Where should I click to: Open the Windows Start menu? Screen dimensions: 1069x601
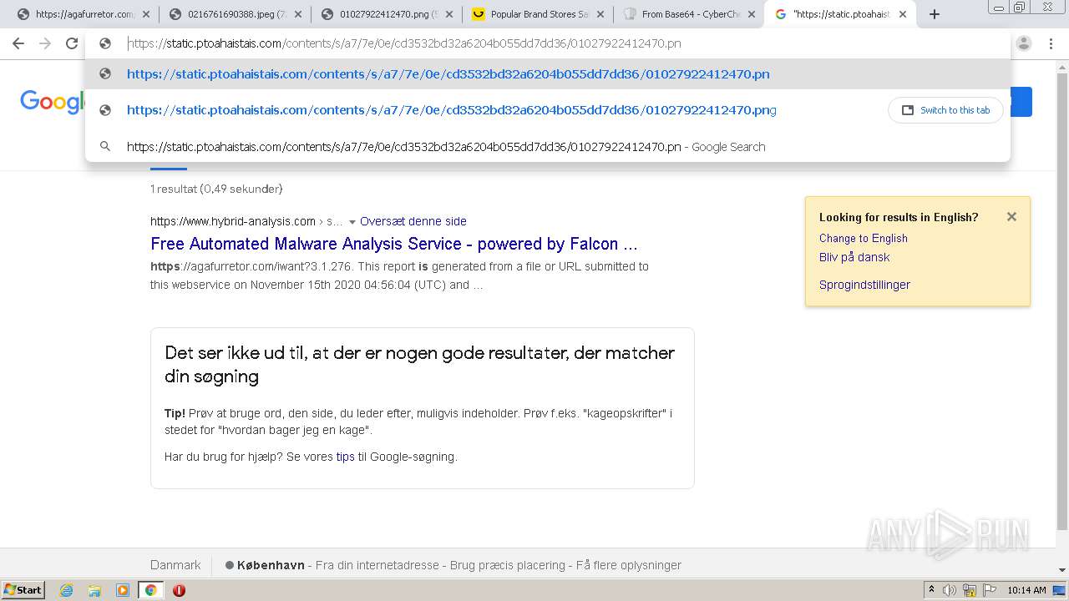click(x=23, y=589)
